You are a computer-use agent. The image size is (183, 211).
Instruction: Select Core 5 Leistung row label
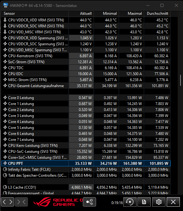point(21,128)
